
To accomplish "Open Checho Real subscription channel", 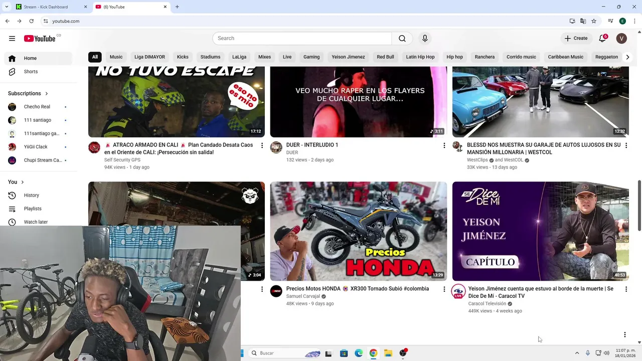I will coord(38,107).
